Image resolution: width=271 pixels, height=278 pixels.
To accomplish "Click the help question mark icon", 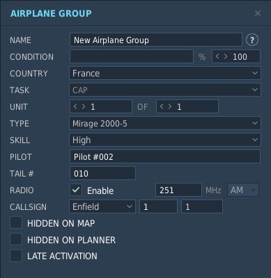I will click(x=252, y=40).
